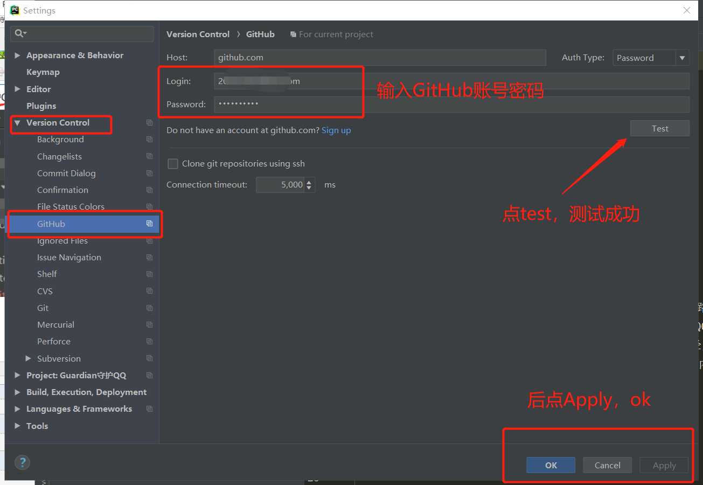This screenshot has height=485, width=703.
Task: Expand Languages & Frameworks section
Action: pos(17,409)
